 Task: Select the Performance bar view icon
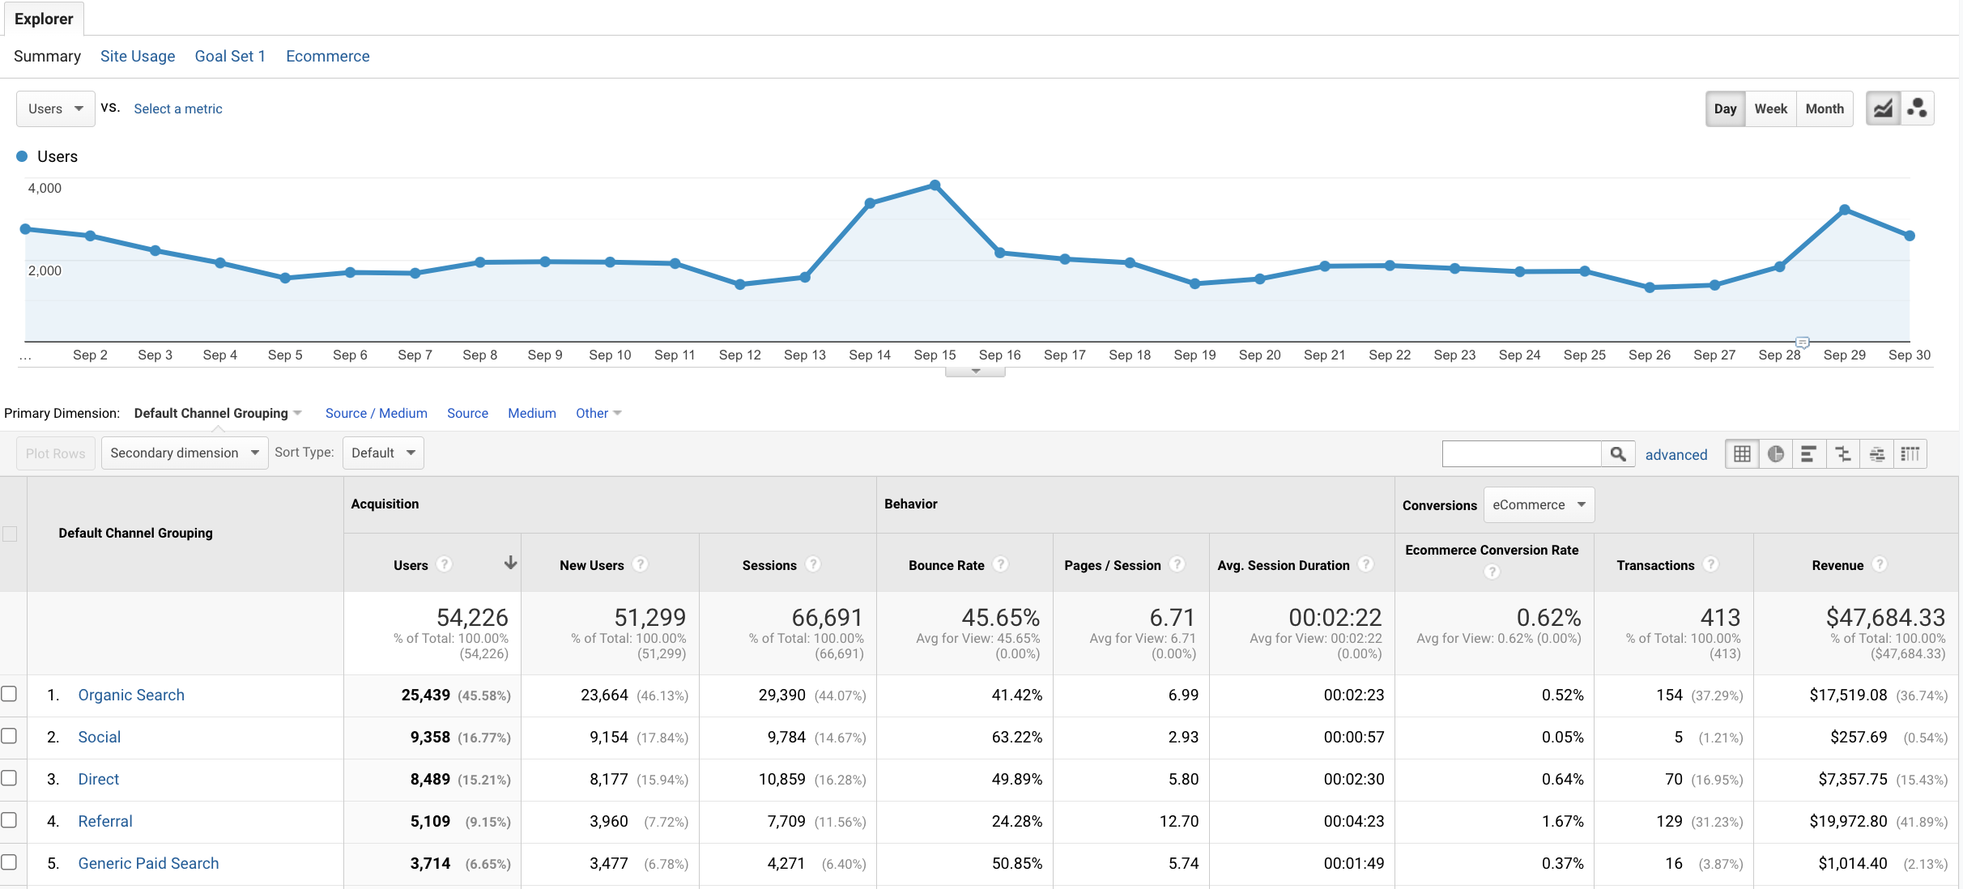(x=1809, y=454)
